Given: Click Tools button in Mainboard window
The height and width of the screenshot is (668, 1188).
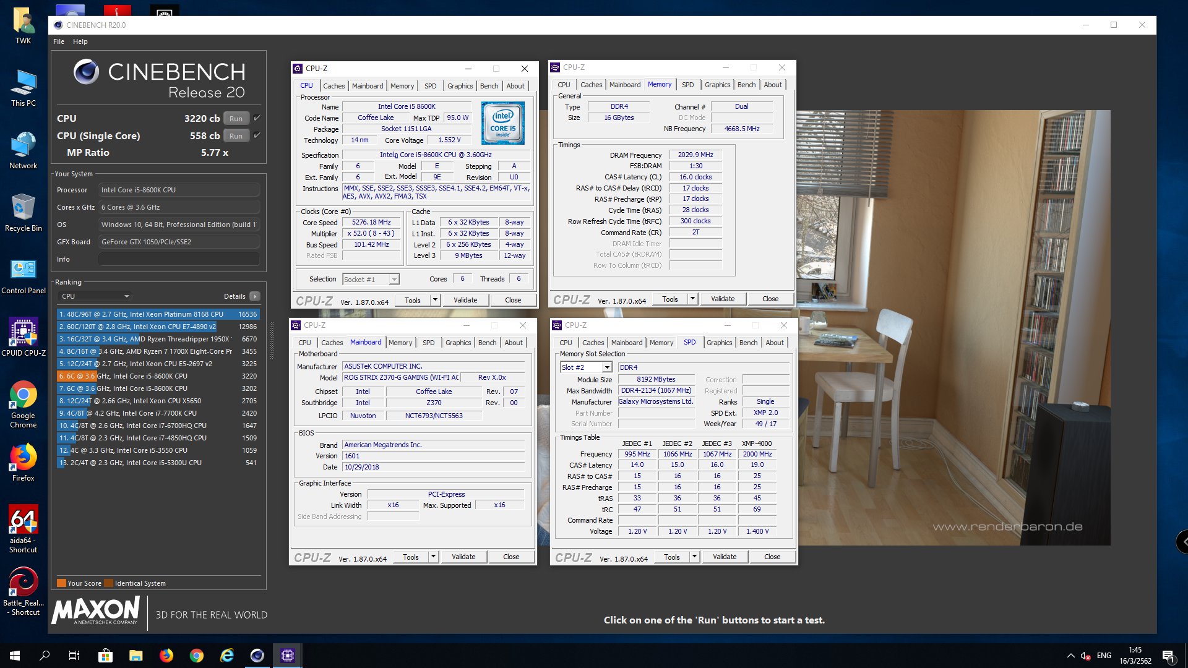Looking at the screenshot, I should [411, 557].
